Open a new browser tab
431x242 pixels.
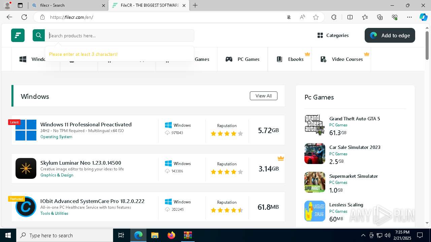pos(195,5)
